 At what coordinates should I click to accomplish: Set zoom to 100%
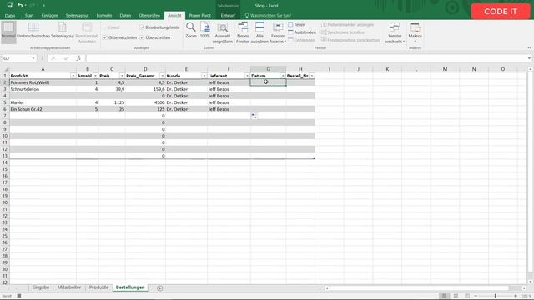pyautogui.click(x=205, y=30)
